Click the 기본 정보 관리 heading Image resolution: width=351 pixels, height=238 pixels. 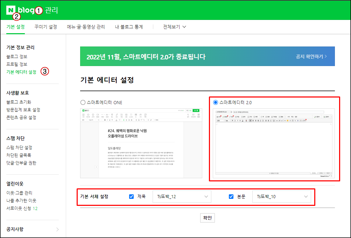coord(20,48)
